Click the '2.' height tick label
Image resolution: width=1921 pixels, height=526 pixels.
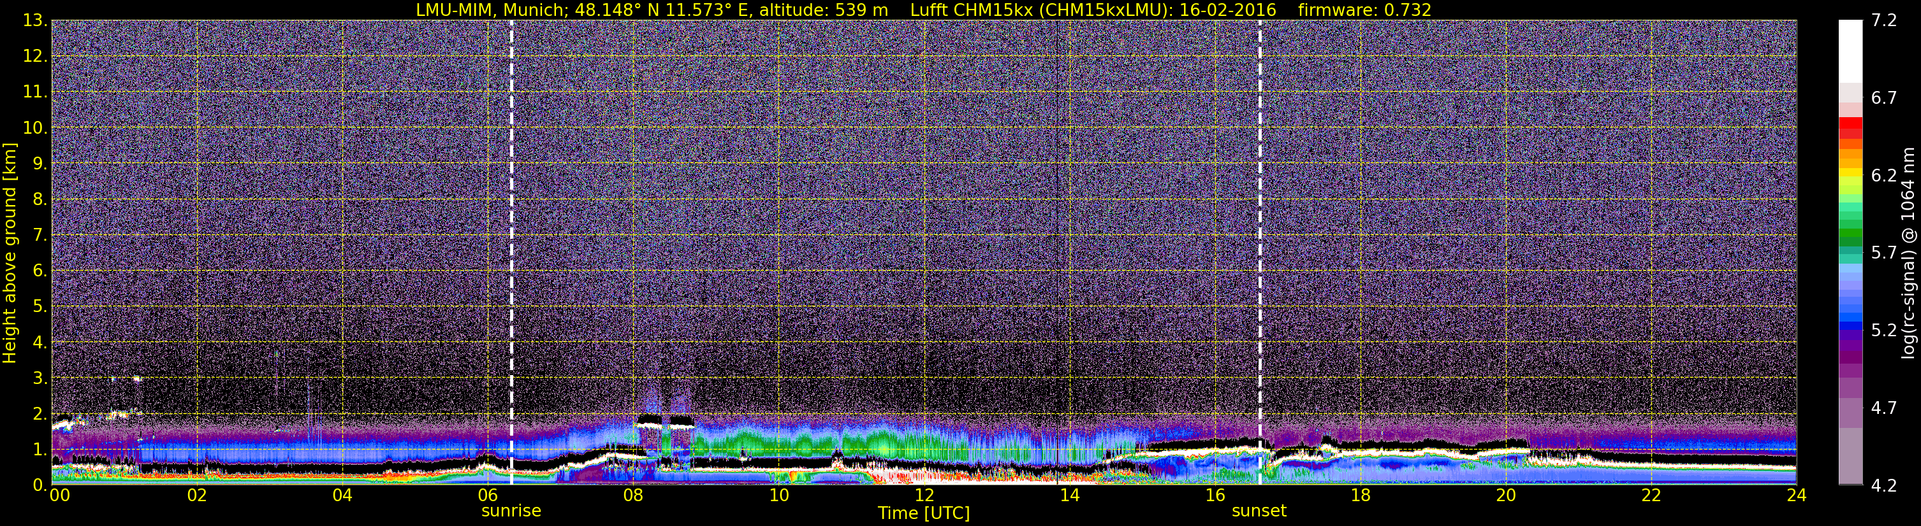(40, 415)
